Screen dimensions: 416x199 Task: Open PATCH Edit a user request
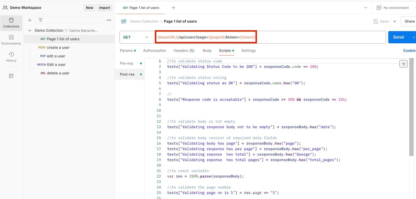[69, 64]
